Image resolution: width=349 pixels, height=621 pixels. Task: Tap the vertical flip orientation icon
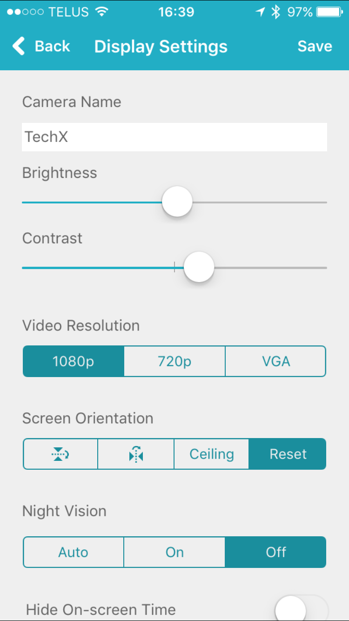click(x=60, y=454)
